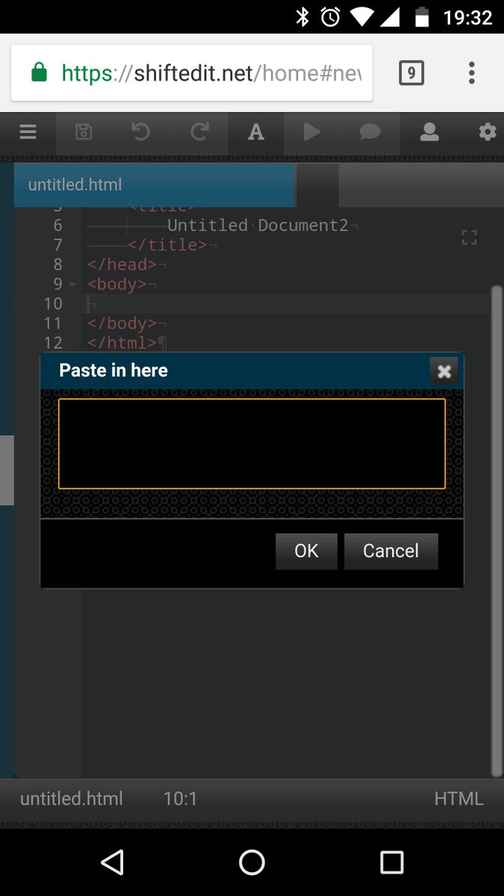The width and height of the screenshot is (504, 896).
Task: Toggle fullscreen editor icon
Action: 469,238
